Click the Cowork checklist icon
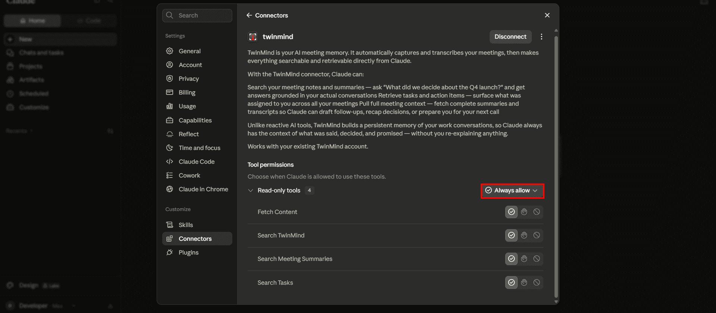This screenshot has width=716, height=313. coord(170,175)
